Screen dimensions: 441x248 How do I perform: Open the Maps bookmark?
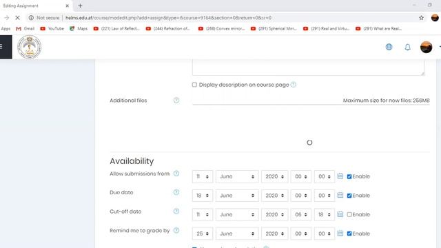pos(79,29)
